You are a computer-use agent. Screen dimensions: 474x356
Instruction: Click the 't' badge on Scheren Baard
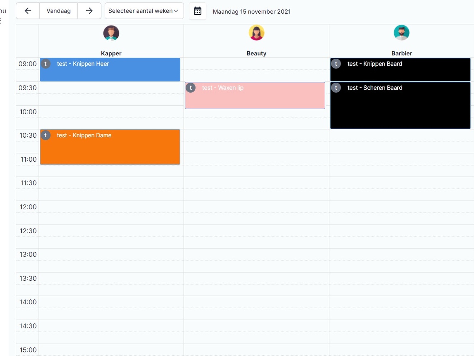336,88
